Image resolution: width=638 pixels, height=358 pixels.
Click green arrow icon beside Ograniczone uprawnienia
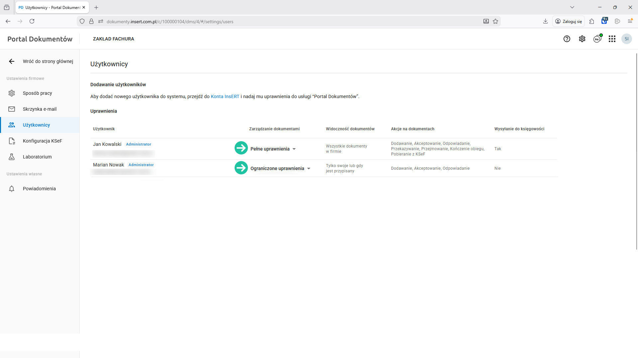pos(241,168)
